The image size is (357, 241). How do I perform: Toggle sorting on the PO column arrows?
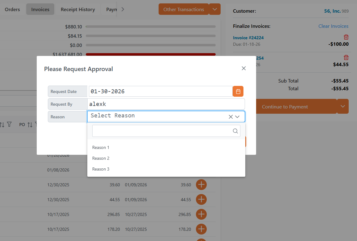pyautogui.click(x=30, y=124)
